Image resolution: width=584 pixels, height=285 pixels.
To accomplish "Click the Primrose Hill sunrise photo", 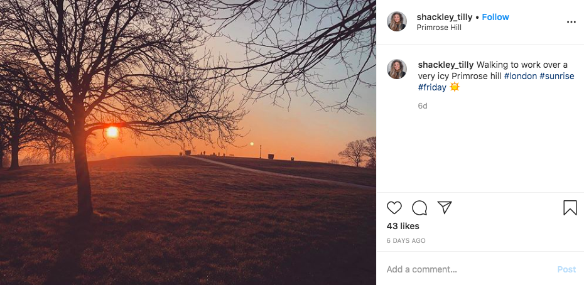I will [188, 142].
